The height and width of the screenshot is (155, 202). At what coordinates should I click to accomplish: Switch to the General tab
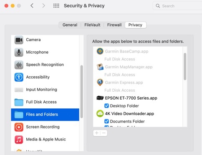[70, 25]
